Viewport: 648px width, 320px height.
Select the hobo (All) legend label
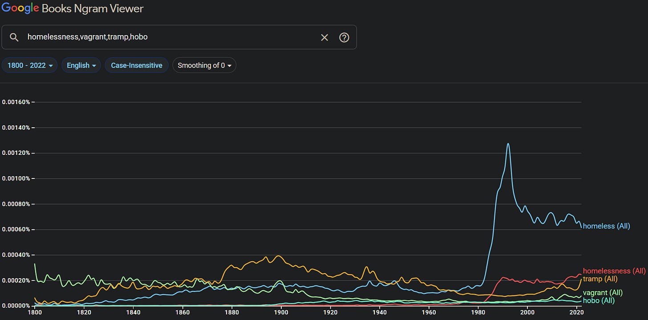tap(599, 301)
